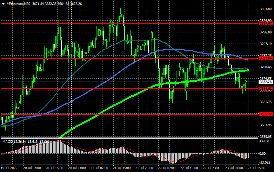The height and width of the screenshot is (172, 274).
Task: Click the 20 Jul 07:00 time label
Action: [32, 168]
